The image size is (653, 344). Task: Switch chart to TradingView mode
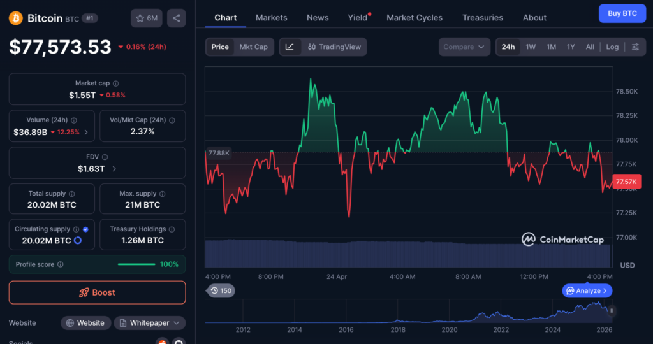coord(334,47)
